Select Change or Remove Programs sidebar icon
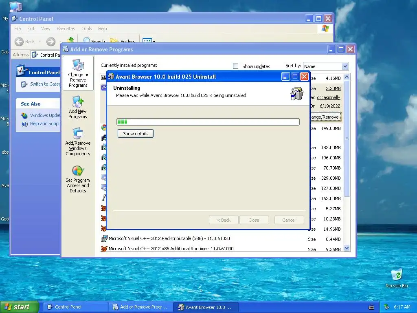This screenshot has height=313, width=417. [x=78, y=73]
